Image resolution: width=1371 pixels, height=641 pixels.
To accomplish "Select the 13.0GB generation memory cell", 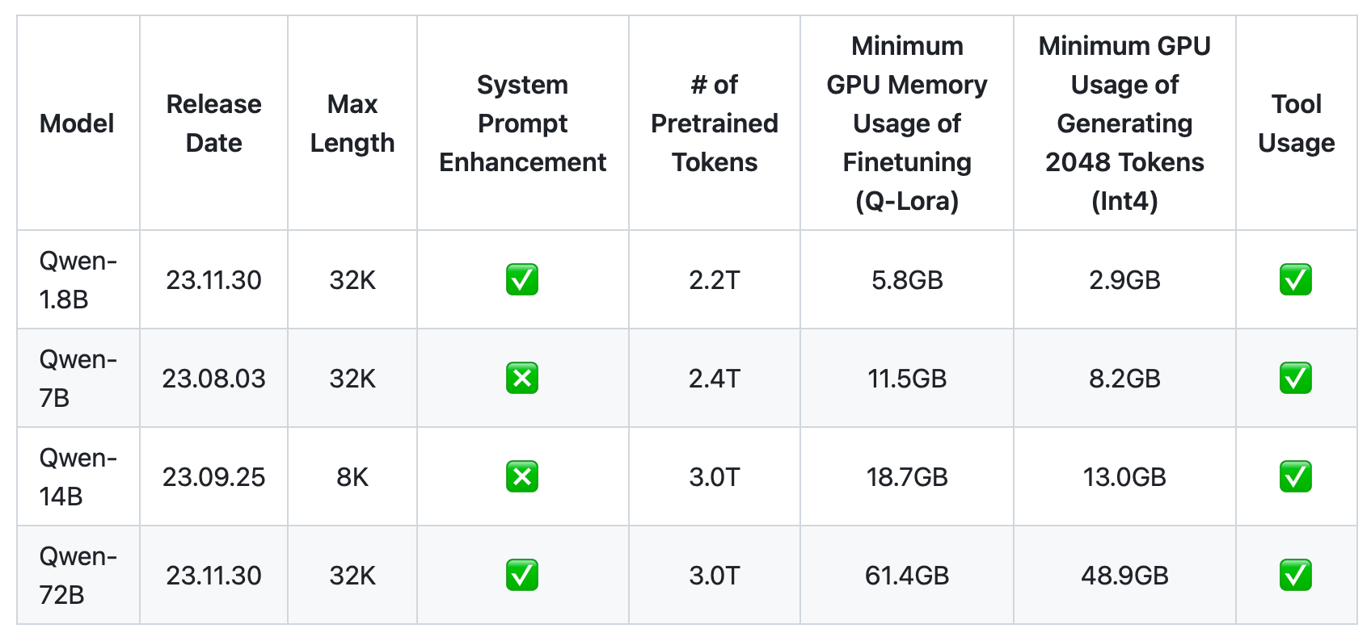I will [x=1124, y=477].
